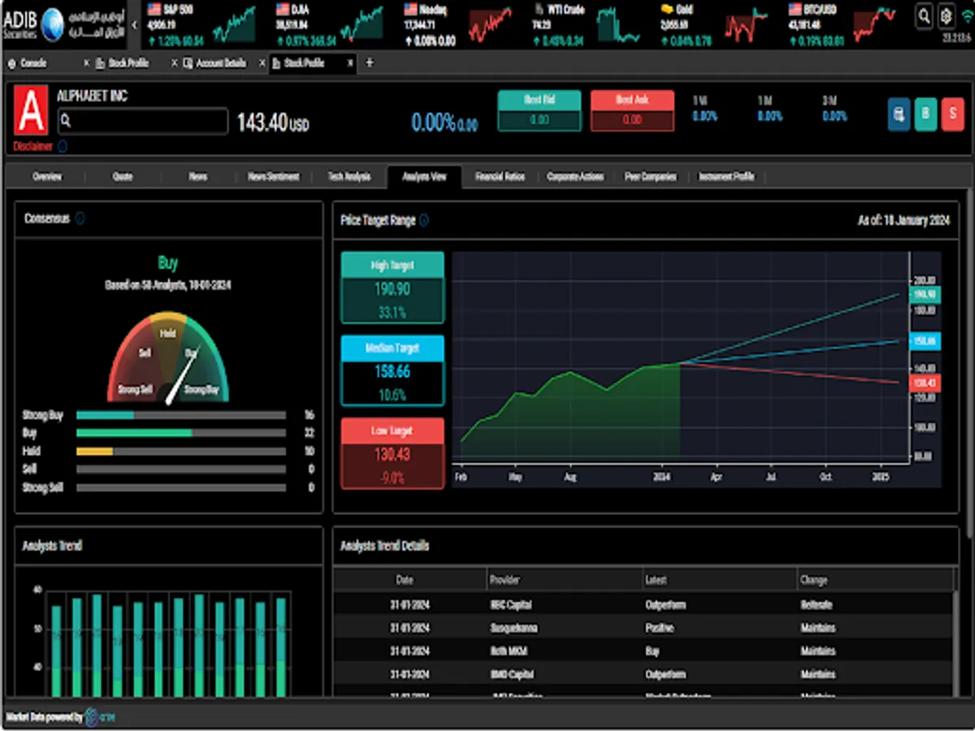Expand the Provider column in the trend table
Viewport: 975px width, 731px height.
pos(505,579)
